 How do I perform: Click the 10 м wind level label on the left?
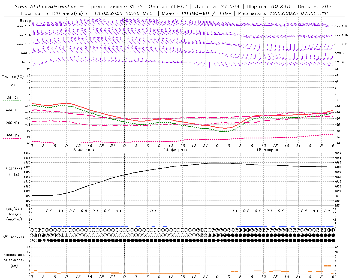pyautogui.click(x=26, y=62)
